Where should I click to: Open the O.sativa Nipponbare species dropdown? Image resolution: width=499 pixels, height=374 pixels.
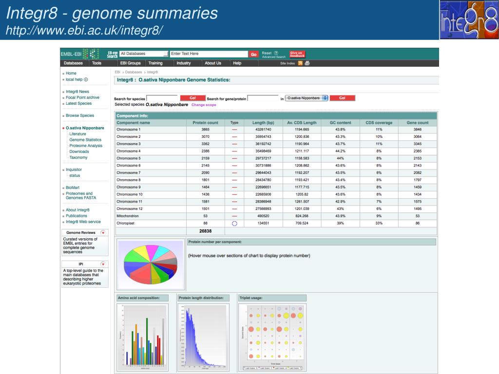pyautogui.click(x=307, y=98)
